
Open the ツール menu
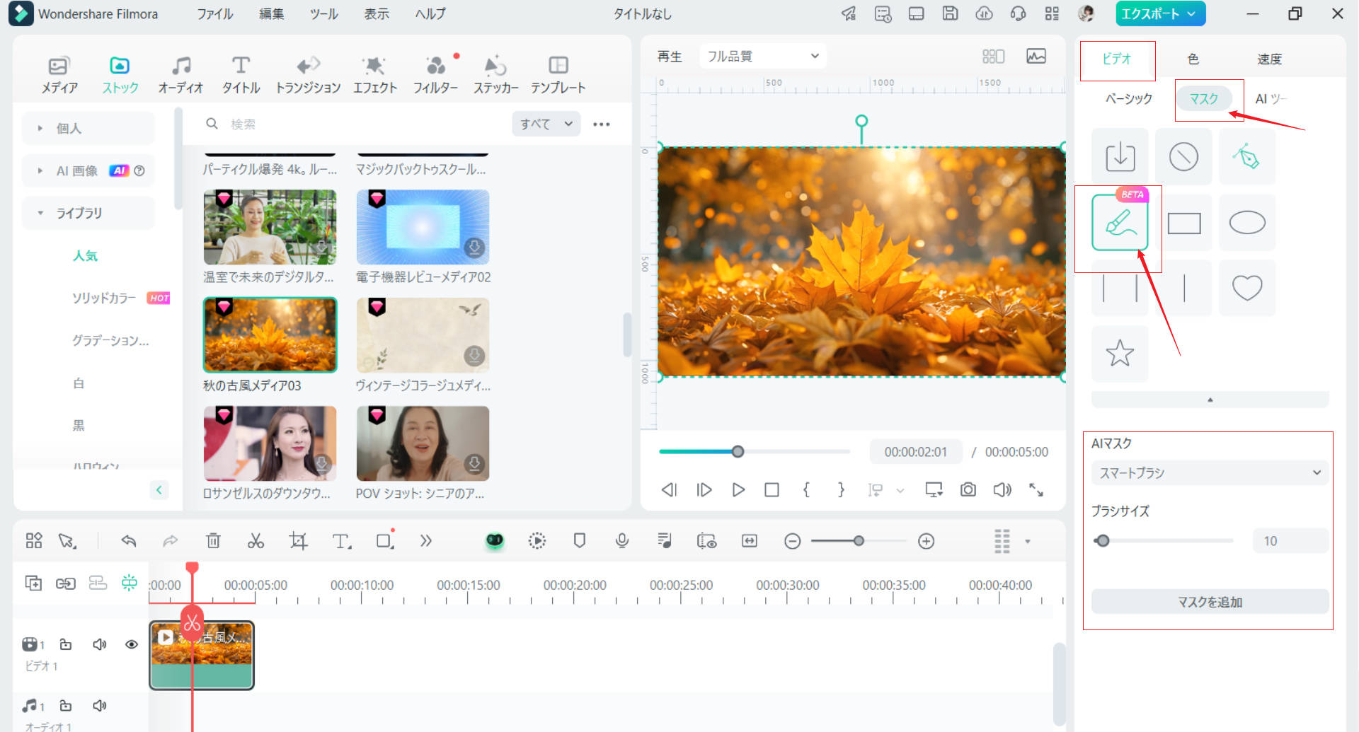[x=323, y=13]
